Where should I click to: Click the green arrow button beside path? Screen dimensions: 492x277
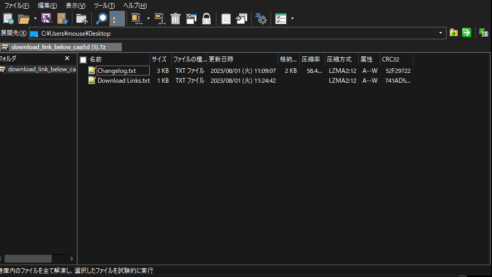467,33
